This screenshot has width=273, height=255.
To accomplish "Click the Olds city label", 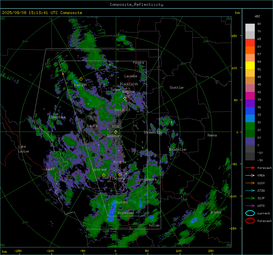I will pyautogui.click(x=116, y=126).
